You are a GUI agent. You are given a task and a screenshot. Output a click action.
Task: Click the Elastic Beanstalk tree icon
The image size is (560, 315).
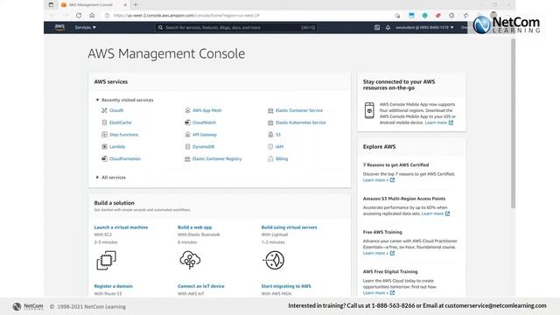(190, 260)
